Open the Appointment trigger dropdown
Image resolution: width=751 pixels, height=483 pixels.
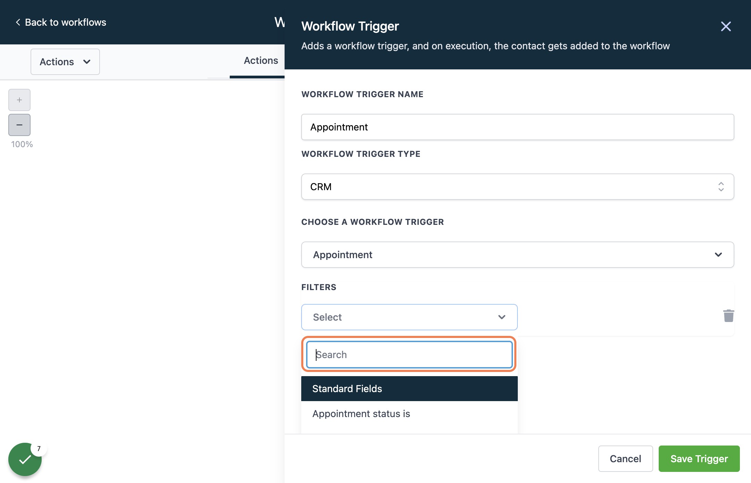(x=517, y=255)
